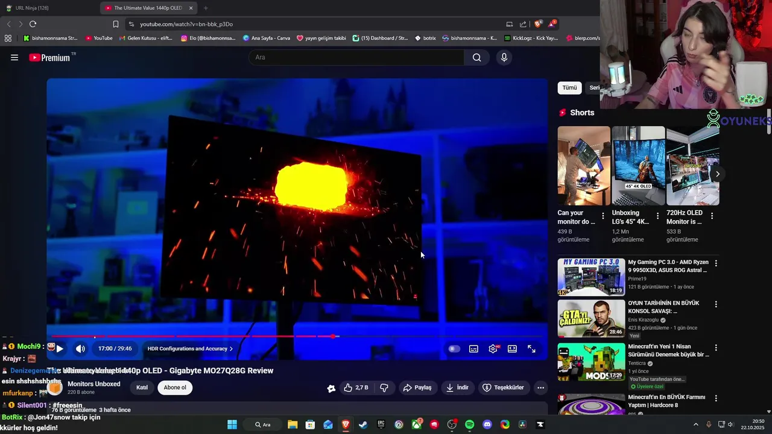Image resolution: width=772 pixels, height=434 pixels.
Task: Click the Paylaş share button
Action: pos(417,388)
